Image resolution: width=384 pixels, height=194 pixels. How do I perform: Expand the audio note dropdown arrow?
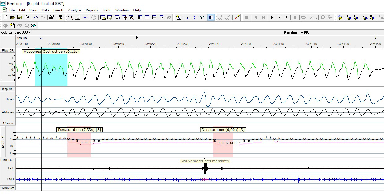click(316, 18)
